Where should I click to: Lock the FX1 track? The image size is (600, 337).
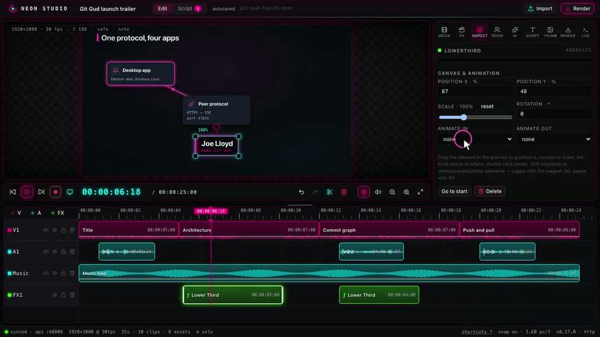click(63, 295)
